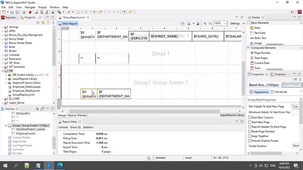303x170 pixels.
Task: Select Employee_Details.jasper file
Action: (x=27, y=87)
